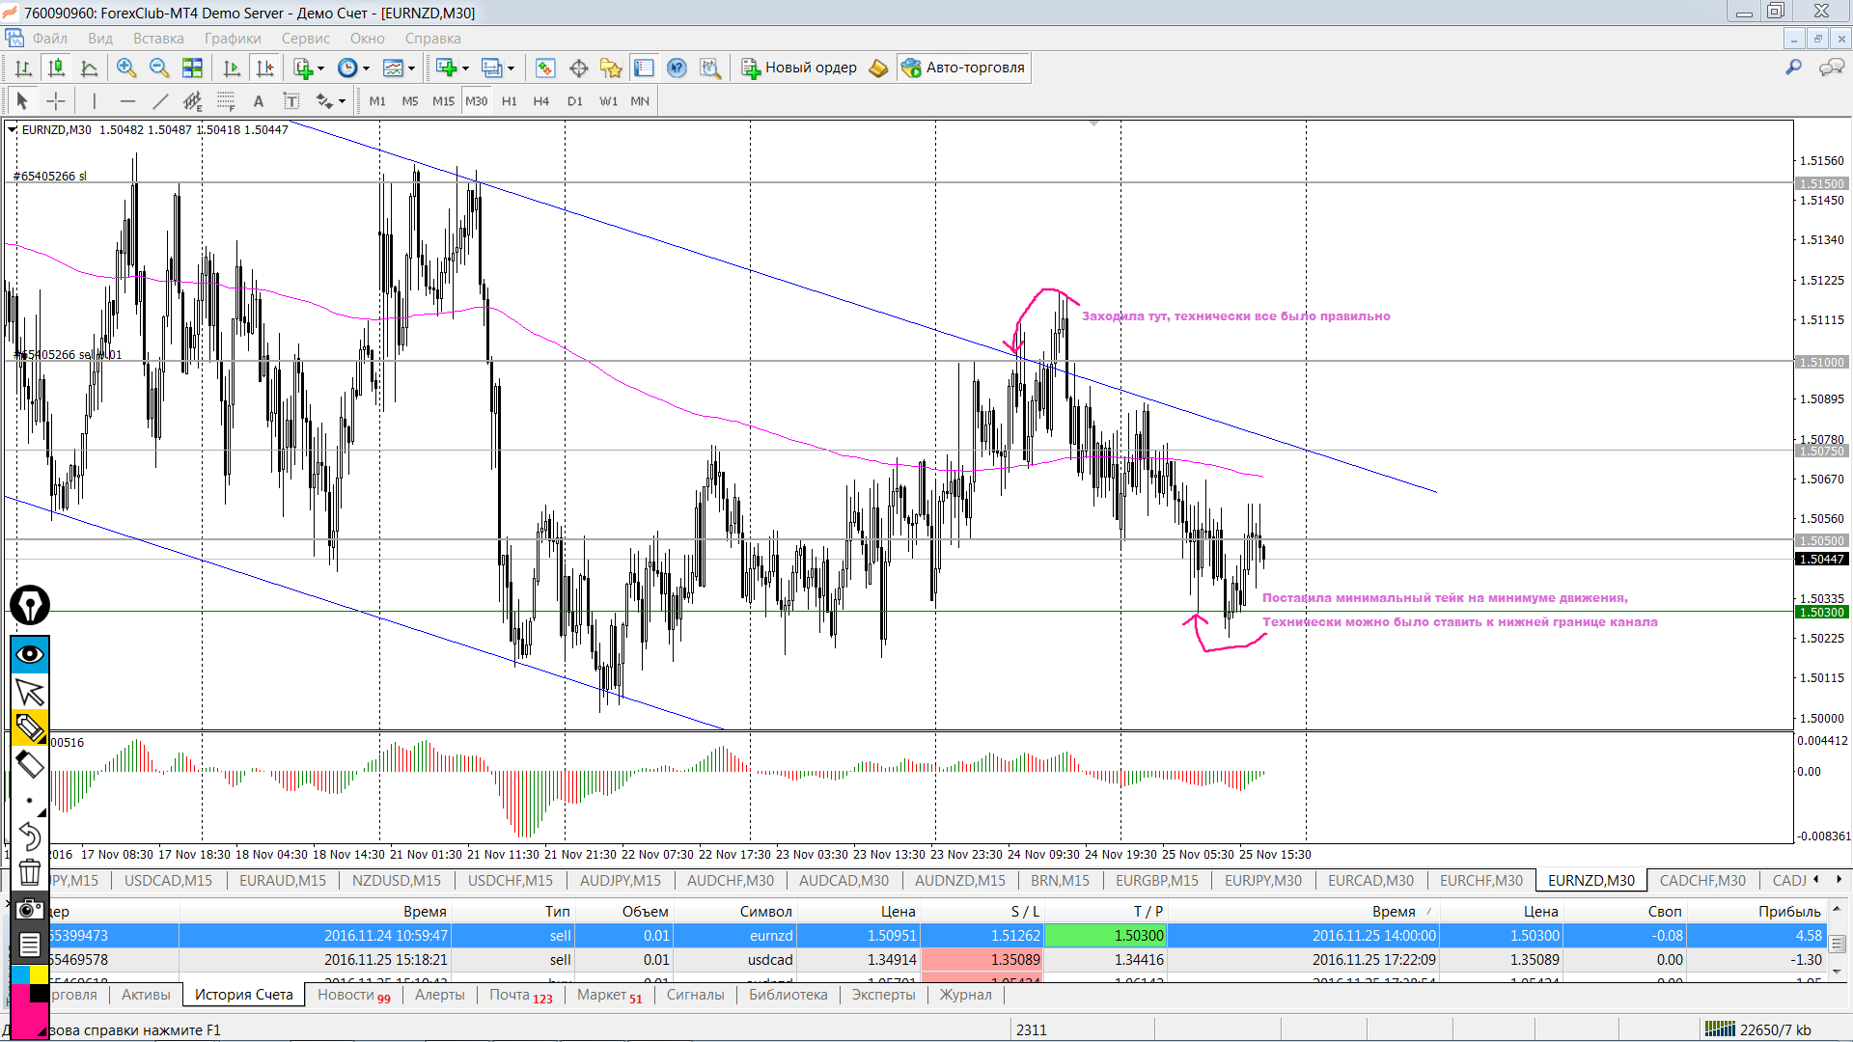Open the Файл menu

[50, 39]
